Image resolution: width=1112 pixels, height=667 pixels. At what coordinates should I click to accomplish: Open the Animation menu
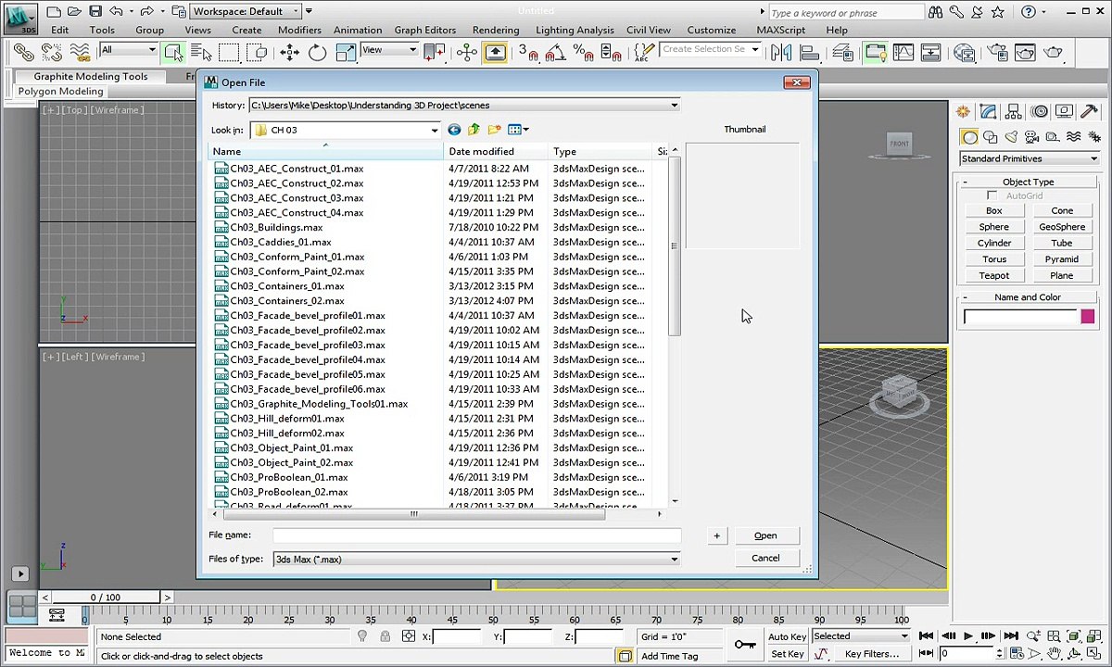pos(358,30)
